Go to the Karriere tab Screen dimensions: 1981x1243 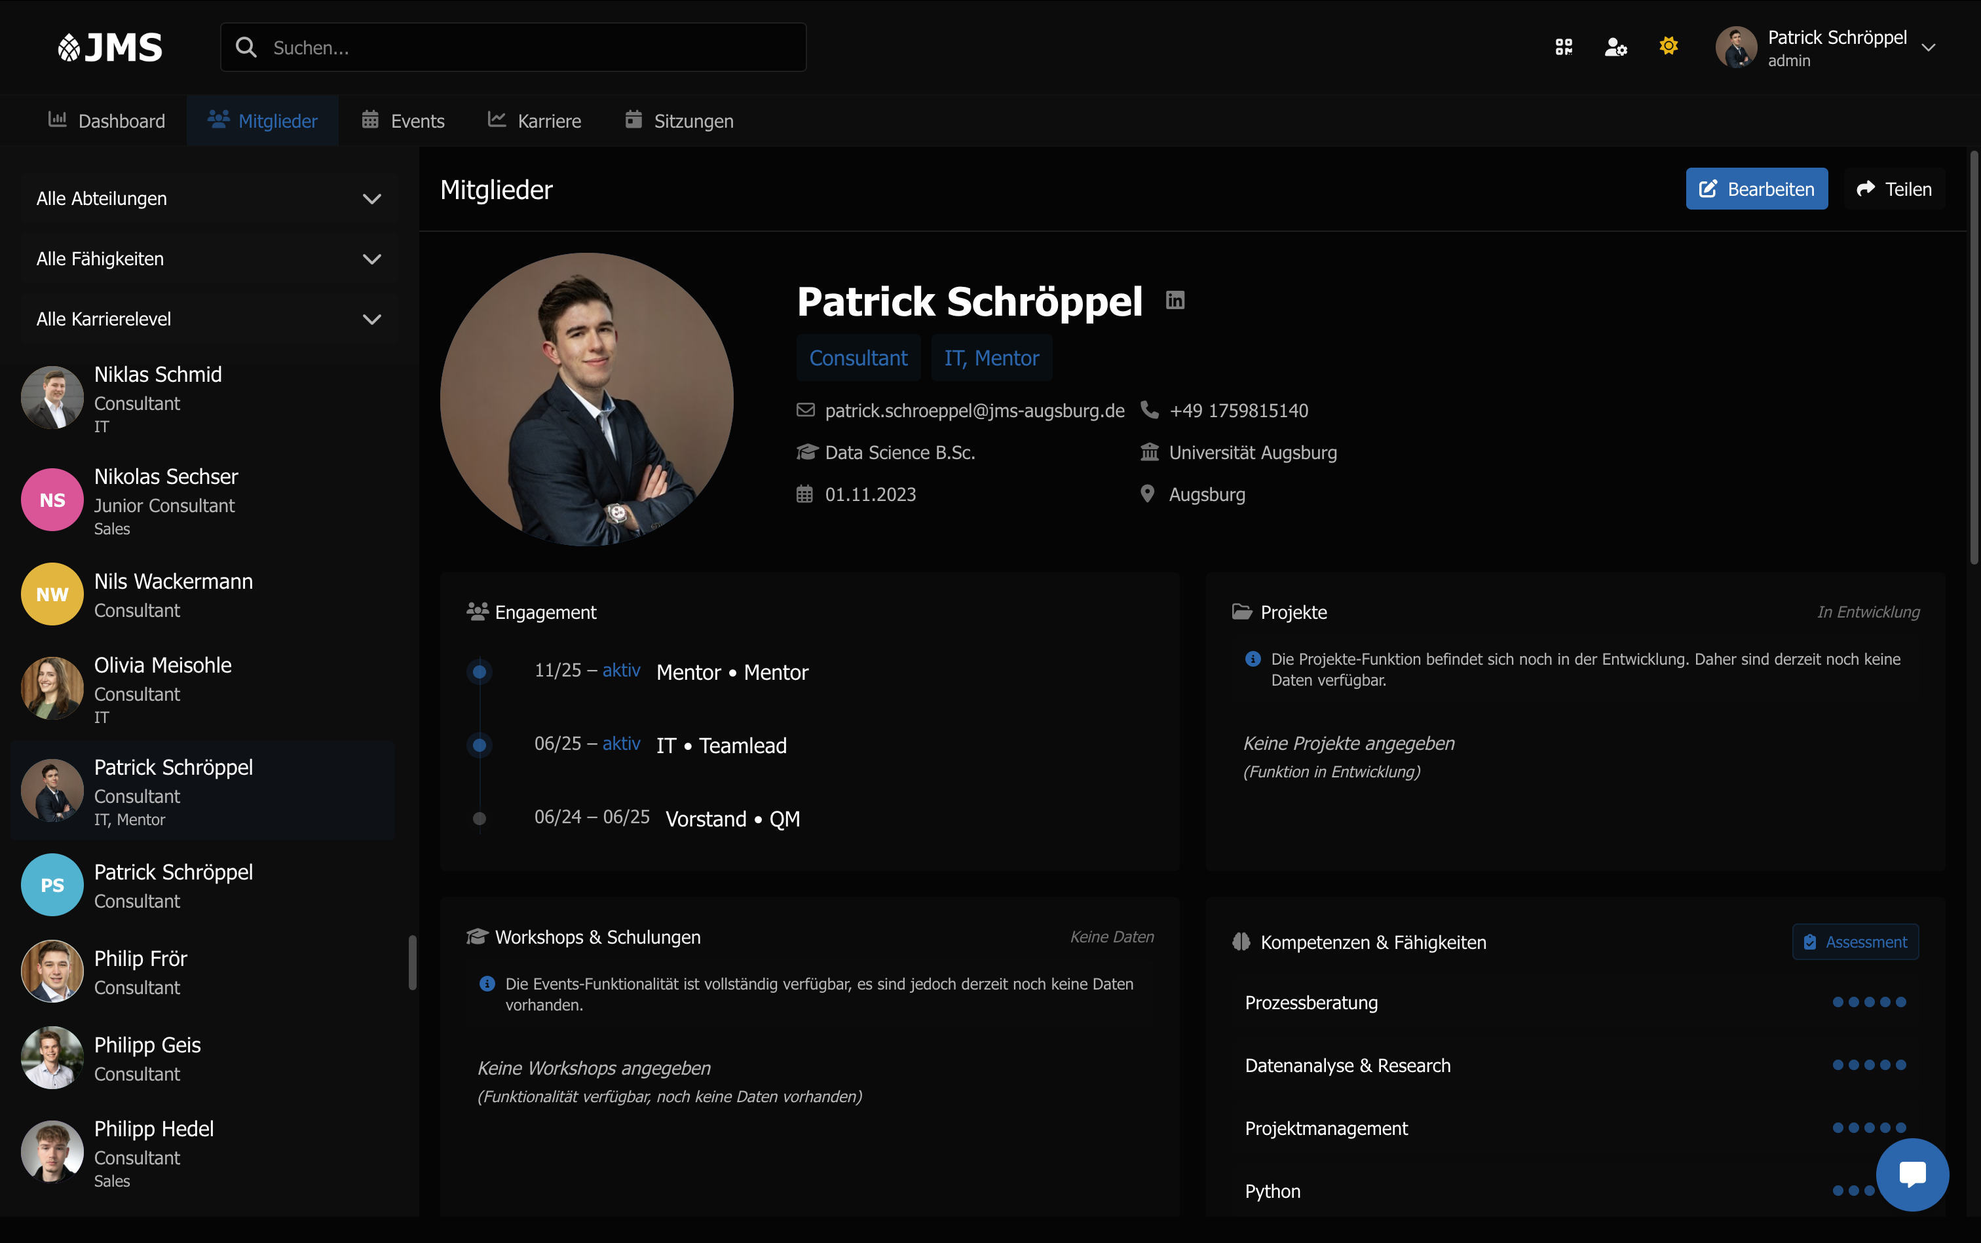534,121
